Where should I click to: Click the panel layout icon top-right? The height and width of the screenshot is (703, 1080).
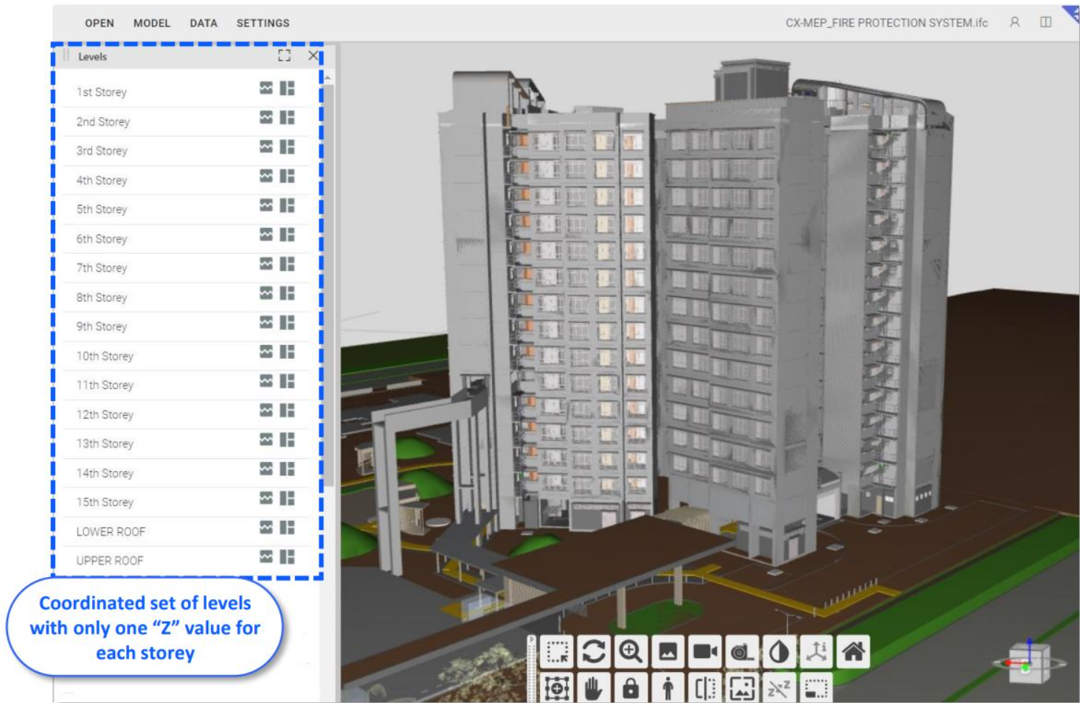1046,22
